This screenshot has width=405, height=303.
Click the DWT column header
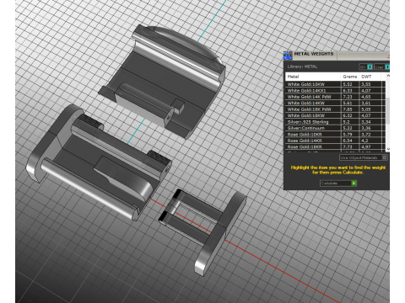point(370,77)
